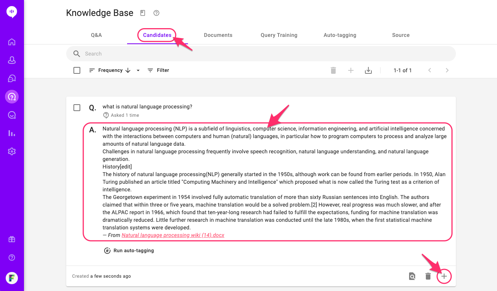This screenshot has height=291, width=497.
Task: Select the Candidates tab
Action: [157, 35]
